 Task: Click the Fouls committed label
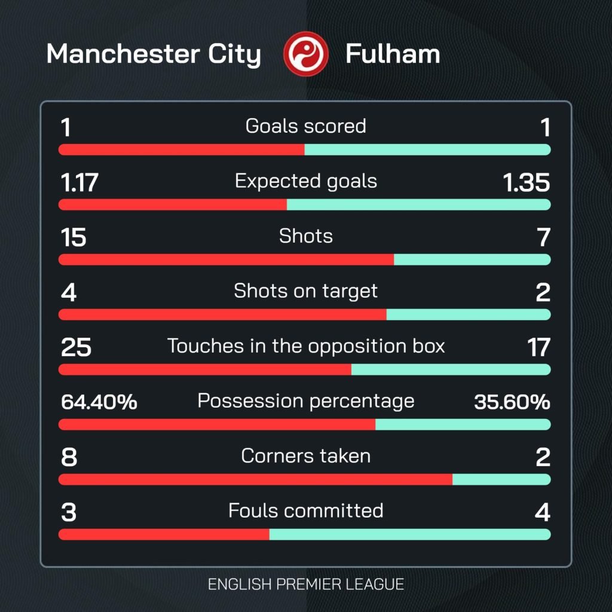point(305,511)
